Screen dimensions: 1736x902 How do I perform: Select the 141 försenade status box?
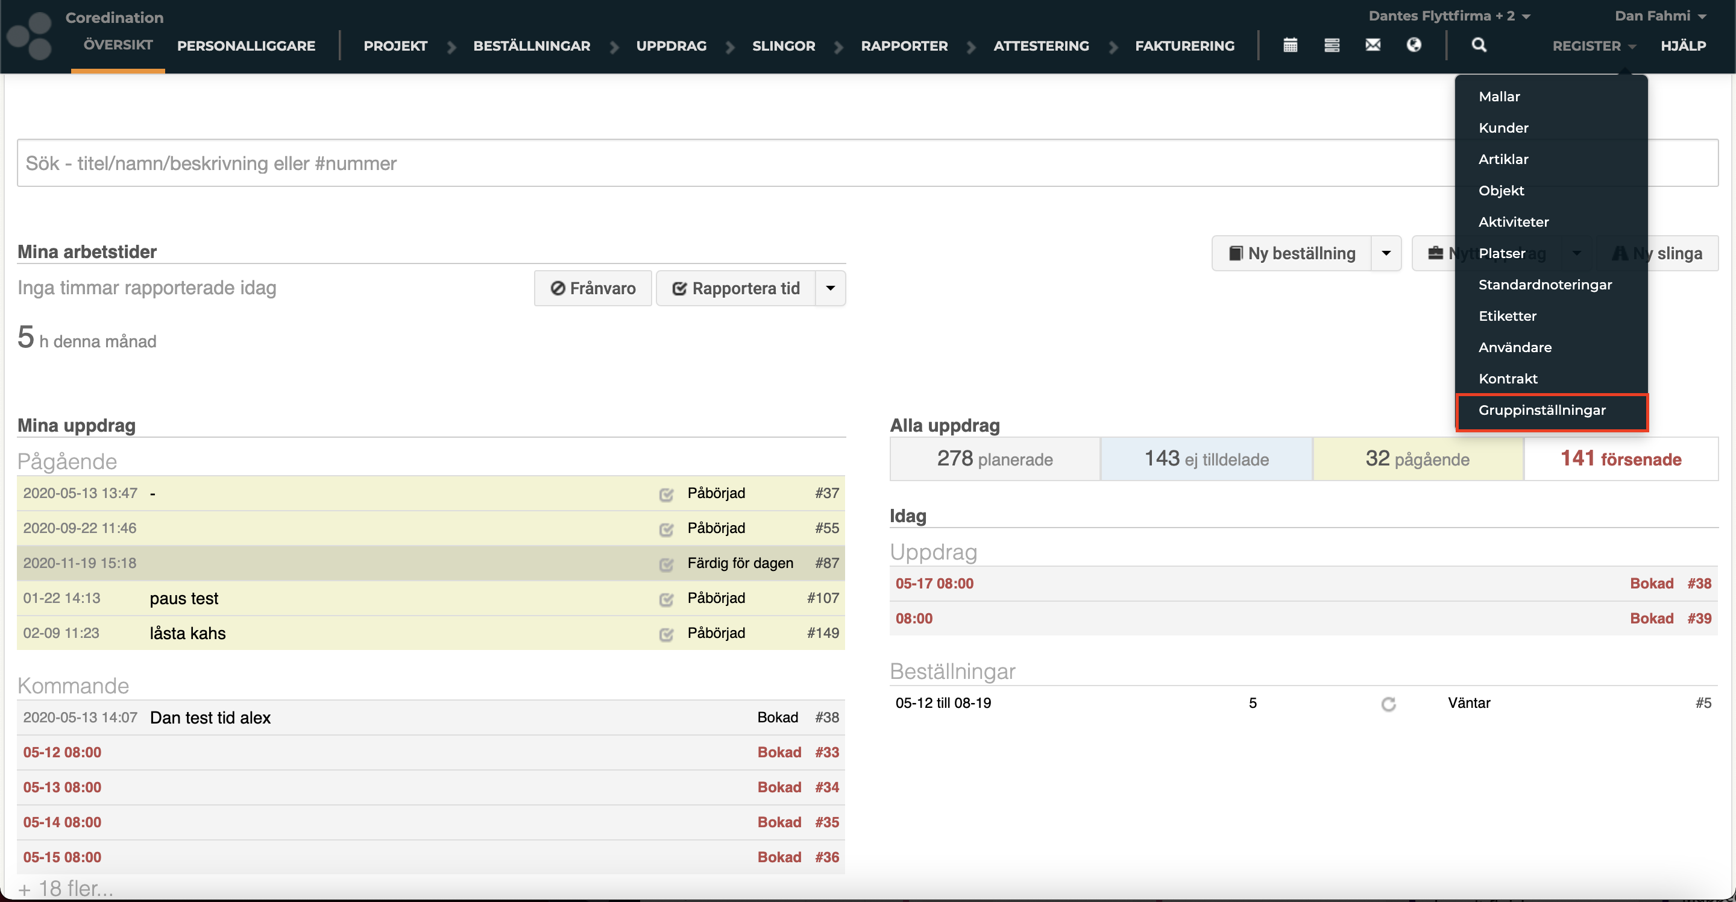[x=1620, y=459]
